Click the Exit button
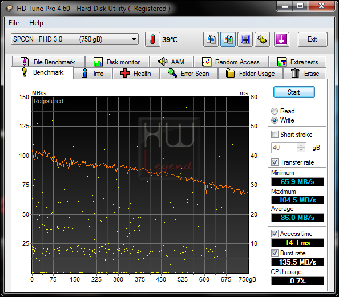 [x=312, y=39]
